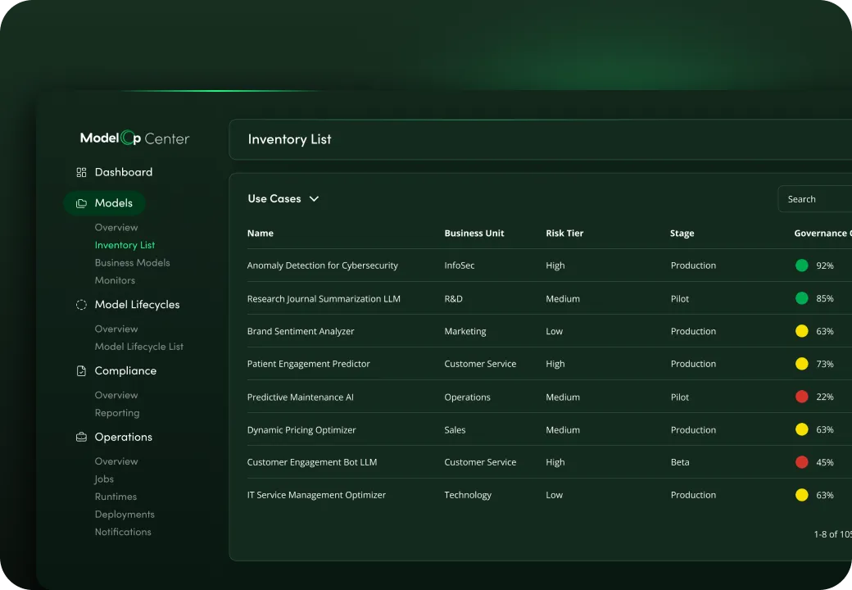Click the Model Lifecycles dashed circle icon
852x590 pixels.
[x=81, y=305]
